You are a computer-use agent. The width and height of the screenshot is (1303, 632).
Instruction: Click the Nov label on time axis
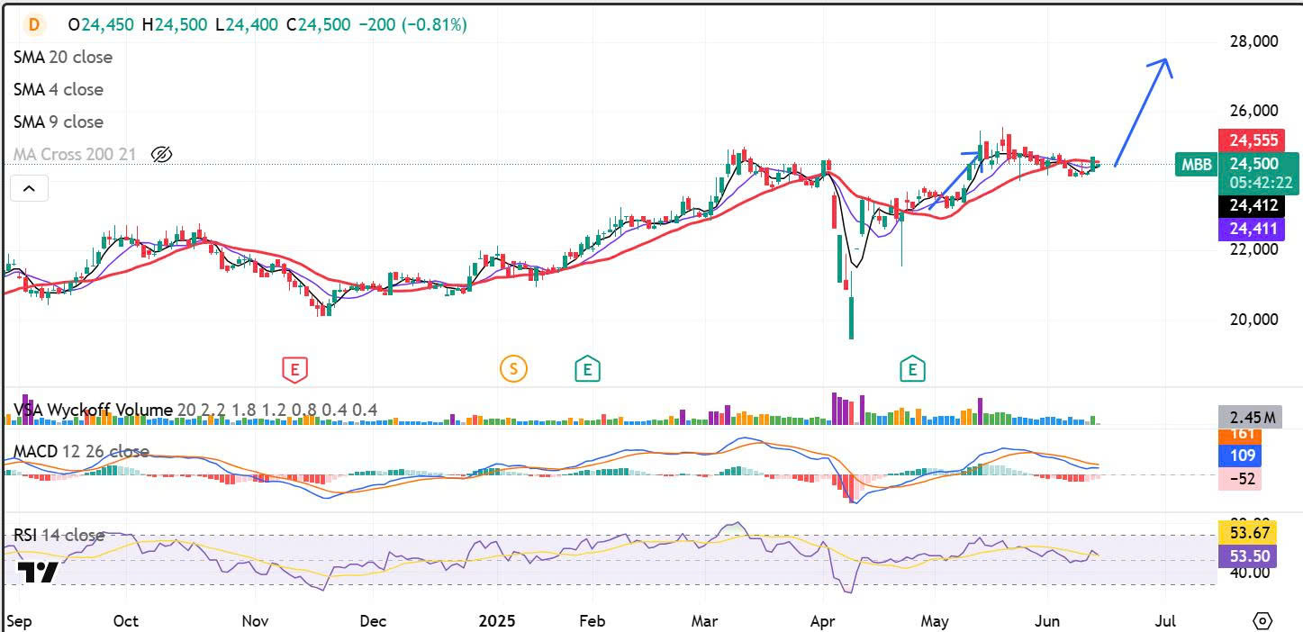pos(256,621)
